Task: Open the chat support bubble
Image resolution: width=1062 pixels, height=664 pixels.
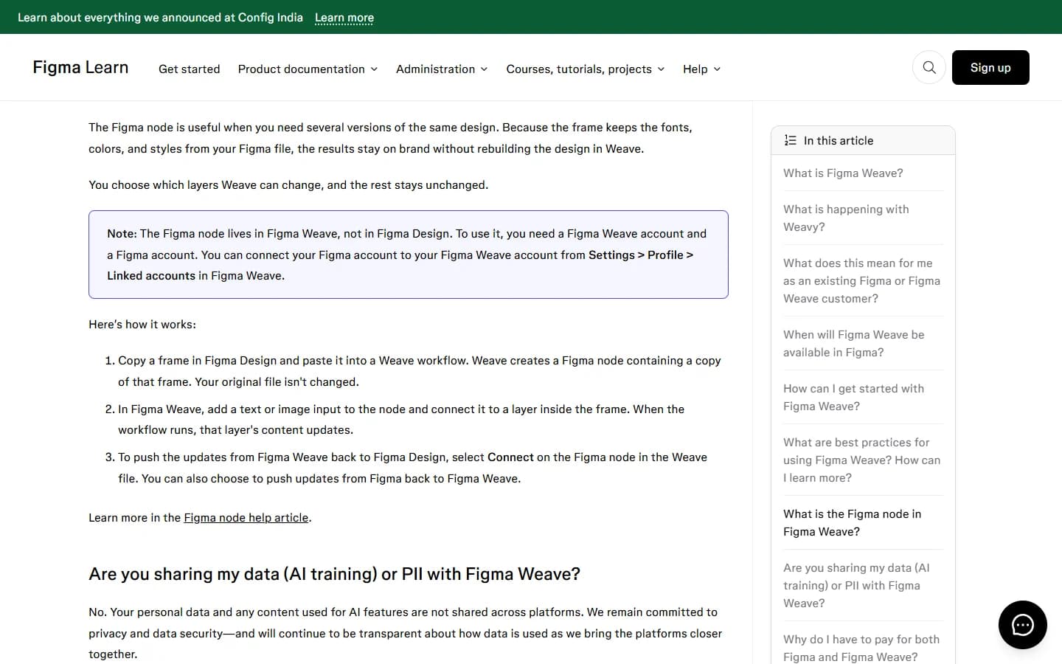Action: [1022, 625]
